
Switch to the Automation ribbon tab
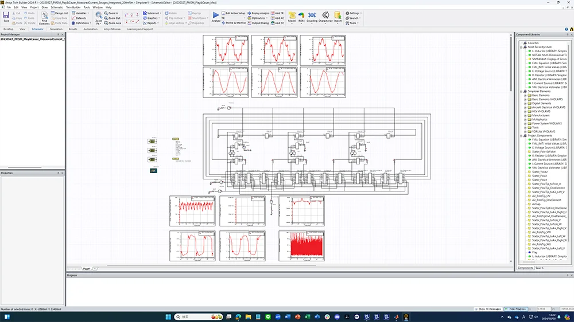point(91,29)
